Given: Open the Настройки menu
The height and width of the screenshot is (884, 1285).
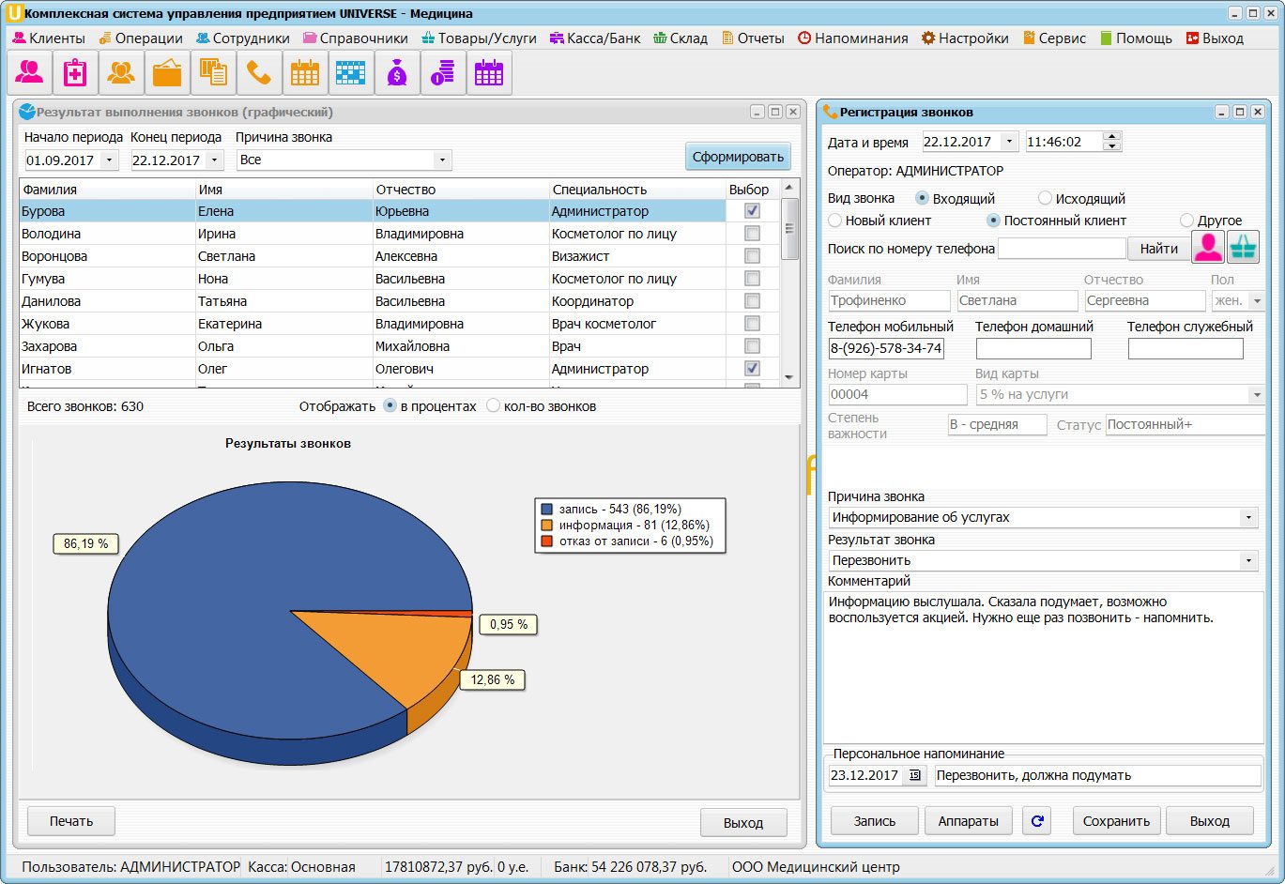Looking at the screenshot, I should [965, 38].
